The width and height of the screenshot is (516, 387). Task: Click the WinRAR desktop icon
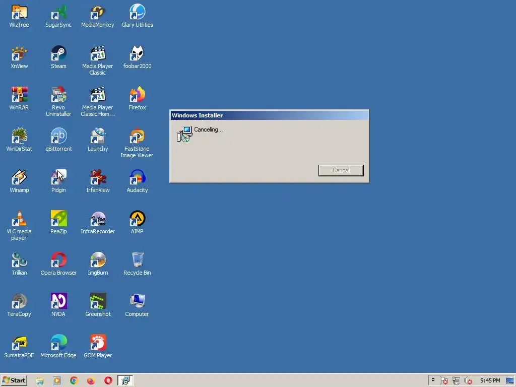19,98
